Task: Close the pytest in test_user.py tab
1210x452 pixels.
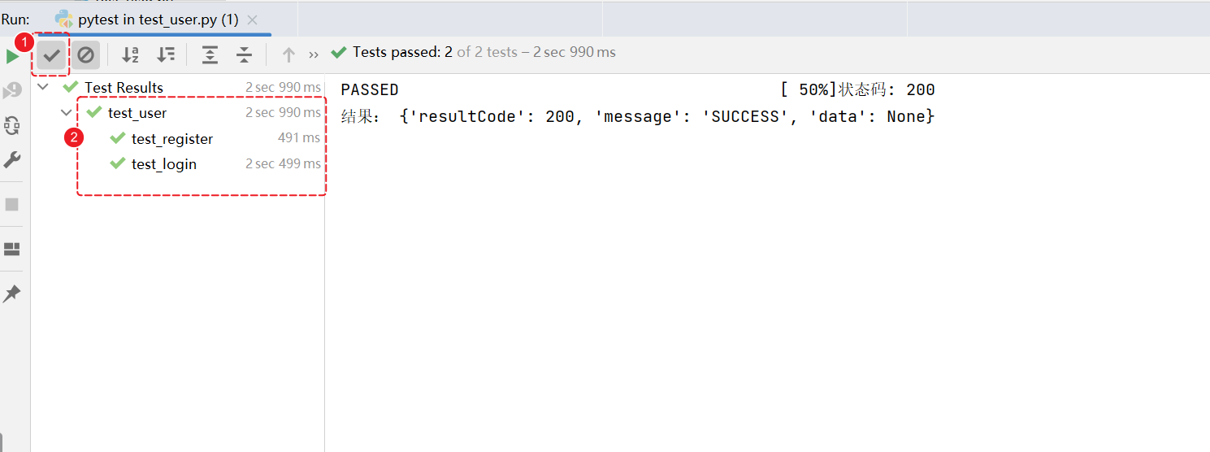Action: (x=253, y=20)
